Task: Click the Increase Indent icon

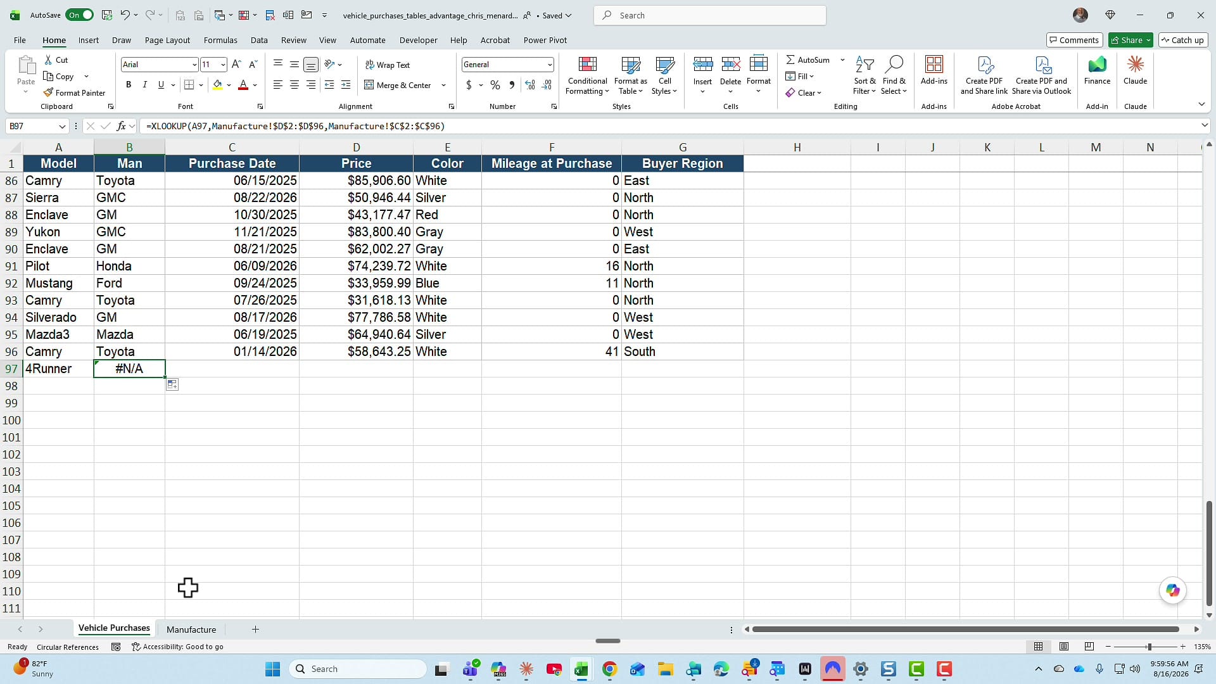Action: [346, 85]
